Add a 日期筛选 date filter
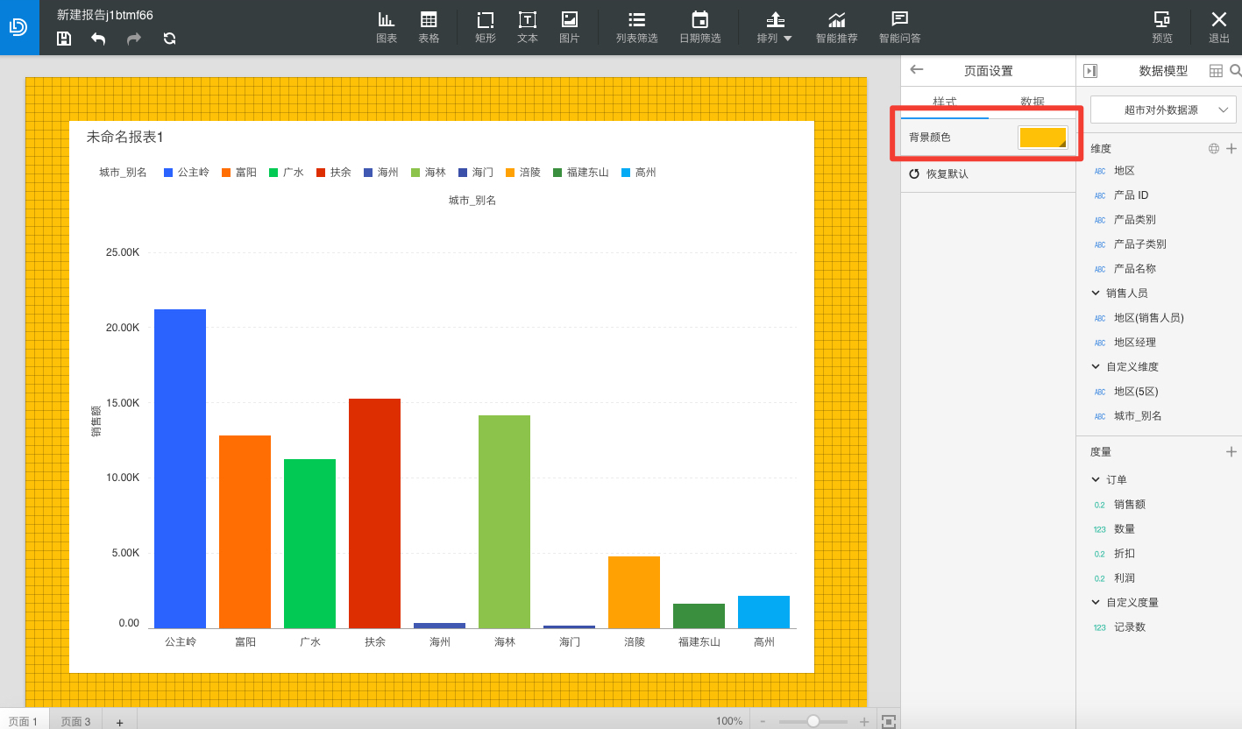This screenshot has height=729, width=1242. click(699, 28)
